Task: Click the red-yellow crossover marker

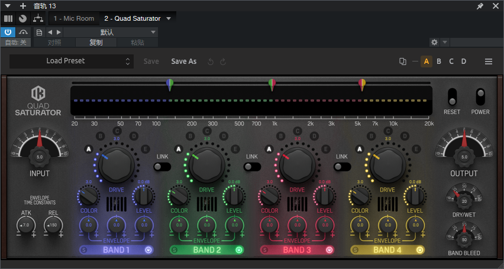Action: (x=362, y=85)
